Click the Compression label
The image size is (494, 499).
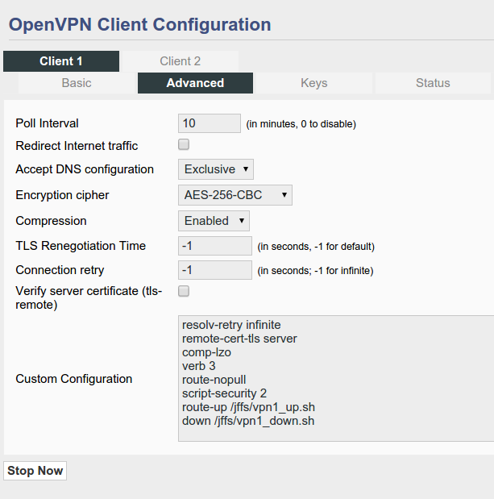pos(51,221)
